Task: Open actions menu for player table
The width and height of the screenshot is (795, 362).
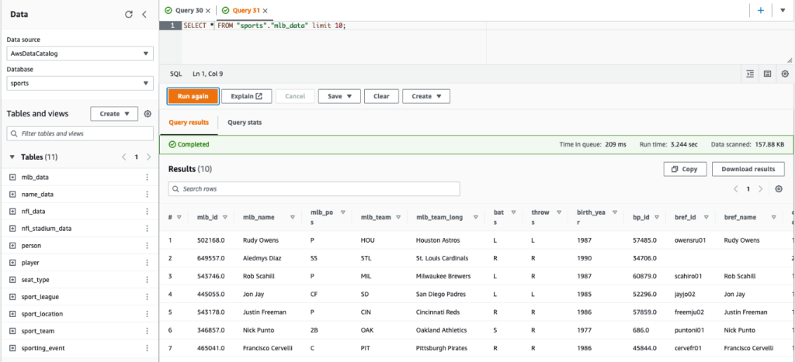Action: [147, 263]
